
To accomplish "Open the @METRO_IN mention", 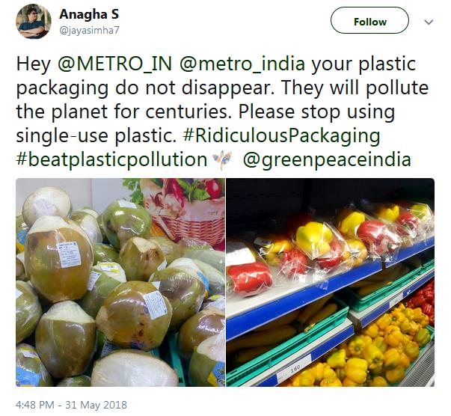I will (x=115, y=64).
